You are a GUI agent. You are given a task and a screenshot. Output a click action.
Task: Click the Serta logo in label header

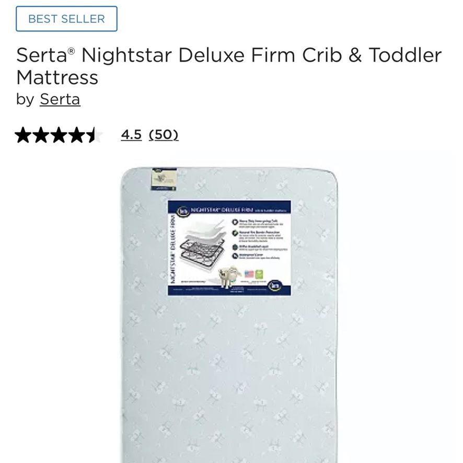[182, 211]
